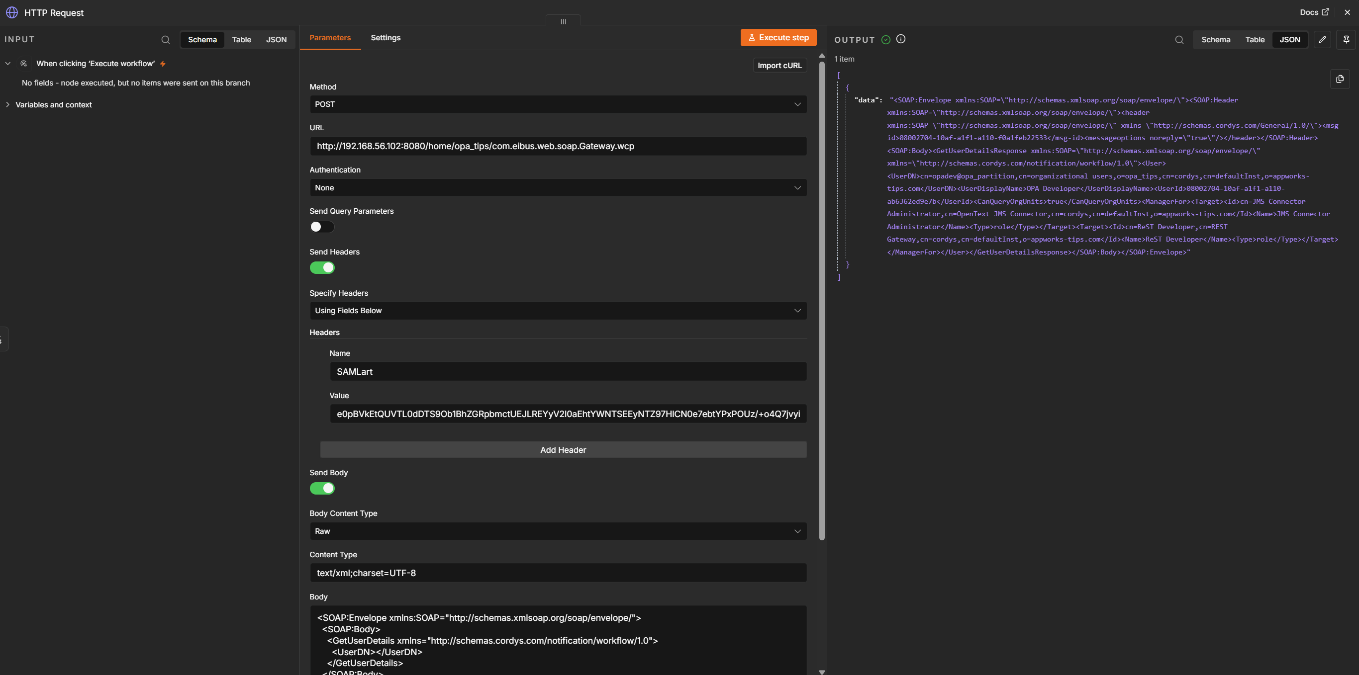This screenshot has height=675, width=1359.
Task: Open the Docs link
Action: [x=1314, y=12]
